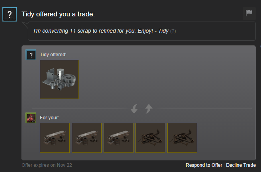Image resolution: width=261 pixels, height=172 pixels.
Task: Select the third Reclaimed Metal item
Action: point(118,138)
